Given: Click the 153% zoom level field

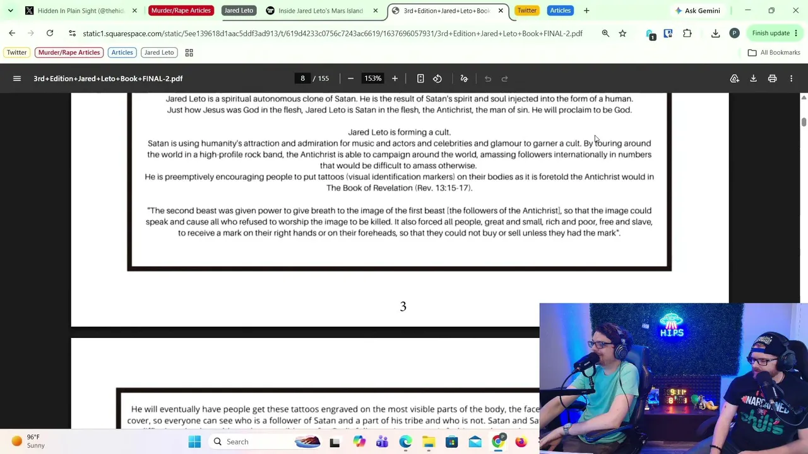Looking at the screenshot, I should click(372, 79).
